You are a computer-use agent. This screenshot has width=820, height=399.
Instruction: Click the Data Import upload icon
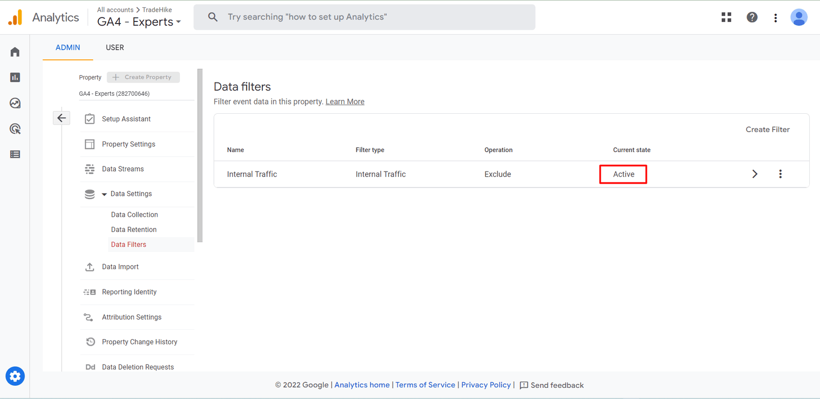90,267
